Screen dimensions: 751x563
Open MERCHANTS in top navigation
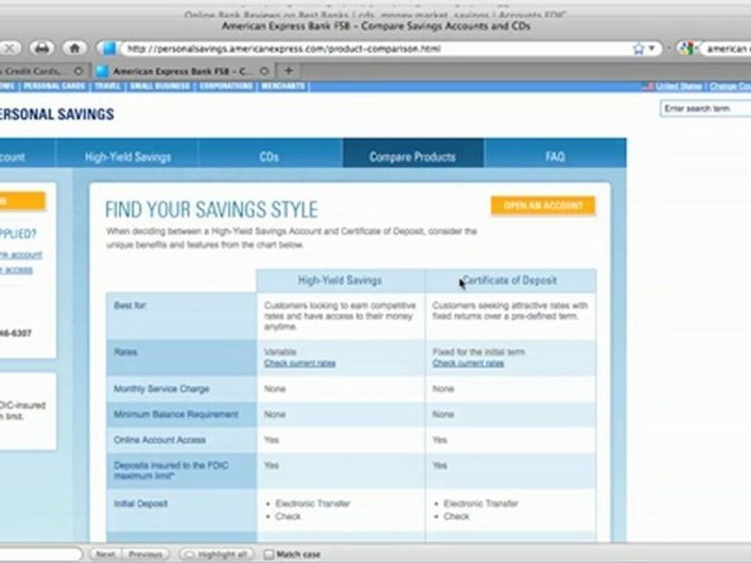click(283, 86)
